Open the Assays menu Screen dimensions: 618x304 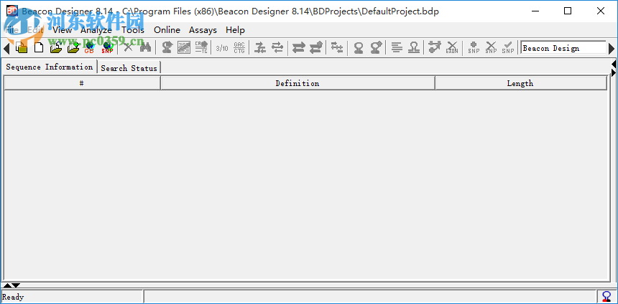pos(203,30)
